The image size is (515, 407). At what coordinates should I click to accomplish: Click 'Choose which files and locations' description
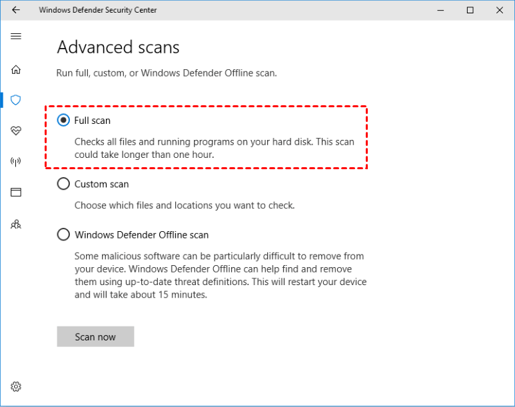[x=184, y=206]
